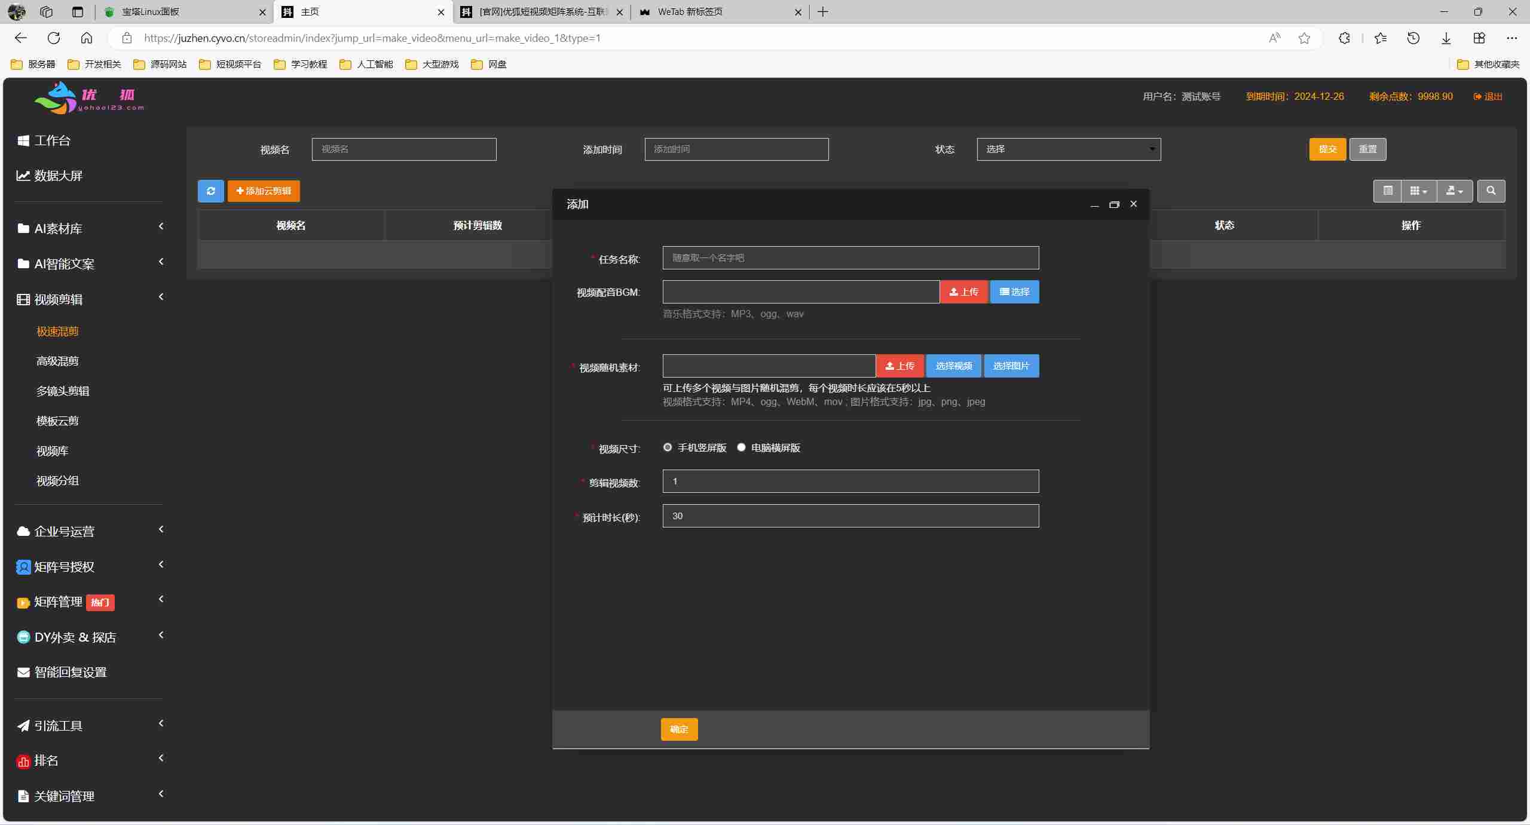
Task: Select the 手机竖屏版 radio option
Action: click(668, 447)
